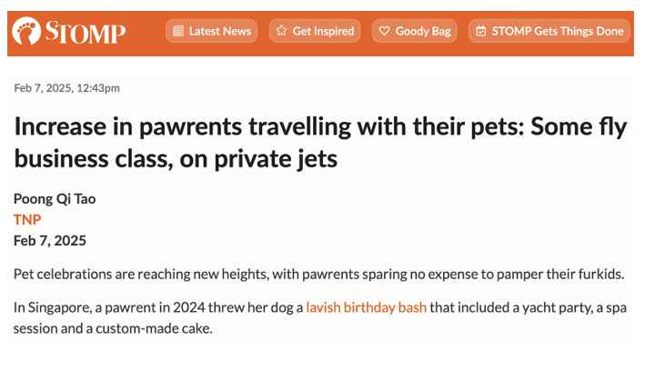Follow the orange TNP source link
Screen dimensions: 645x381
(27, 219)
